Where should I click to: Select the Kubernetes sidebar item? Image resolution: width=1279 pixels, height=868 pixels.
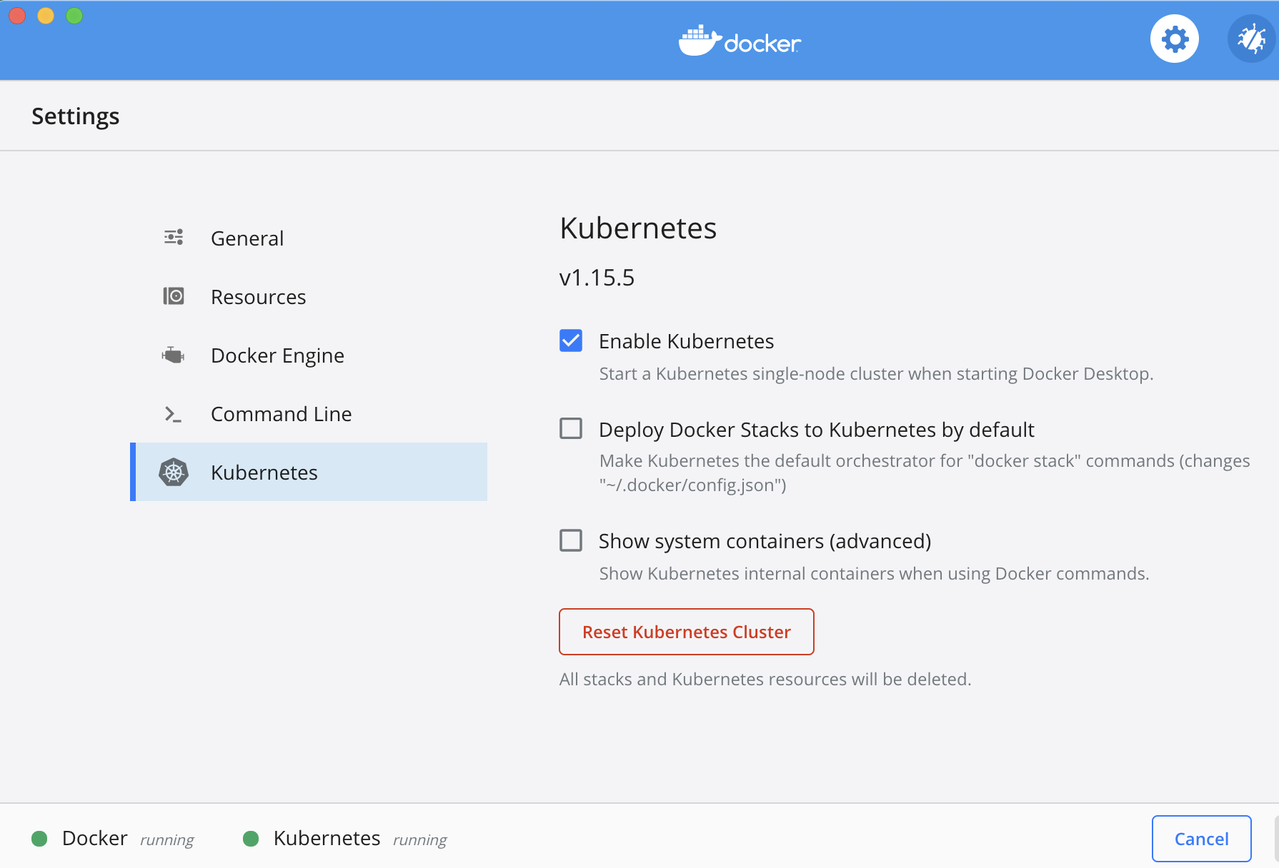(309, 472)
